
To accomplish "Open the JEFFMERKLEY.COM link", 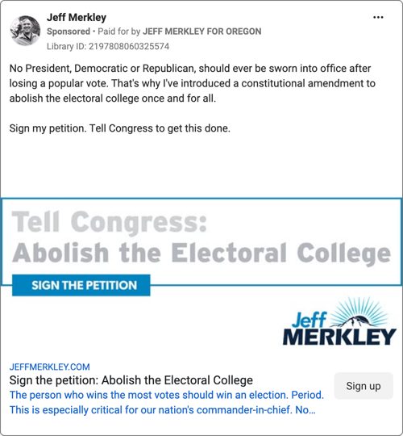I will point(50,367).
